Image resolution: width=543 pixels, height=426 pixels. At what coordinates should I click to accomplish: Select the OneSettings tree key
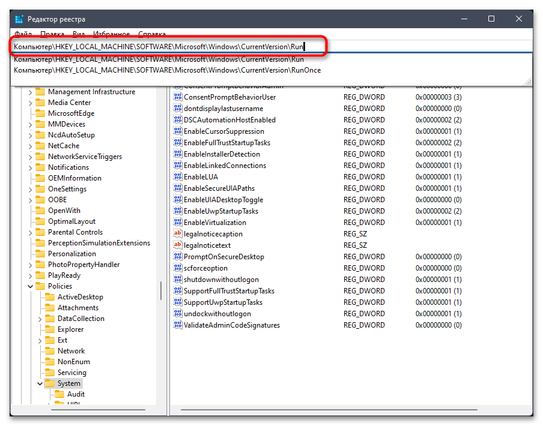67,189
